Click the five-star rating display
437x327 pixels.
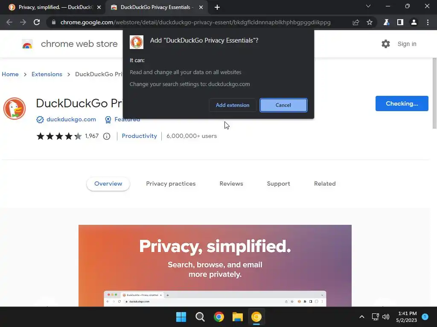59,136
